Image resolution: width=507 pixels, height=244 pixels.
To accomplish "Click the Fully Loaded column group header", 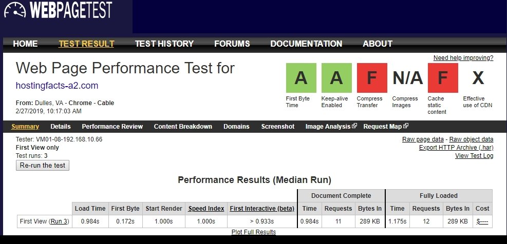I will [x=439, y=196].
